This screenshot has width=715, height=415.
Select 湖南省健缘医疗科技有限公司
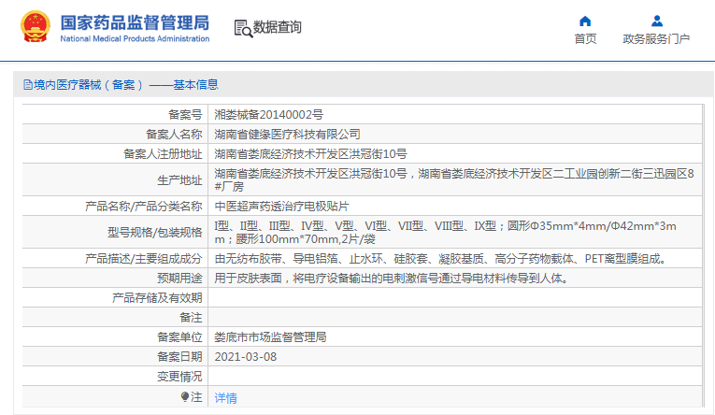[287, 134]
